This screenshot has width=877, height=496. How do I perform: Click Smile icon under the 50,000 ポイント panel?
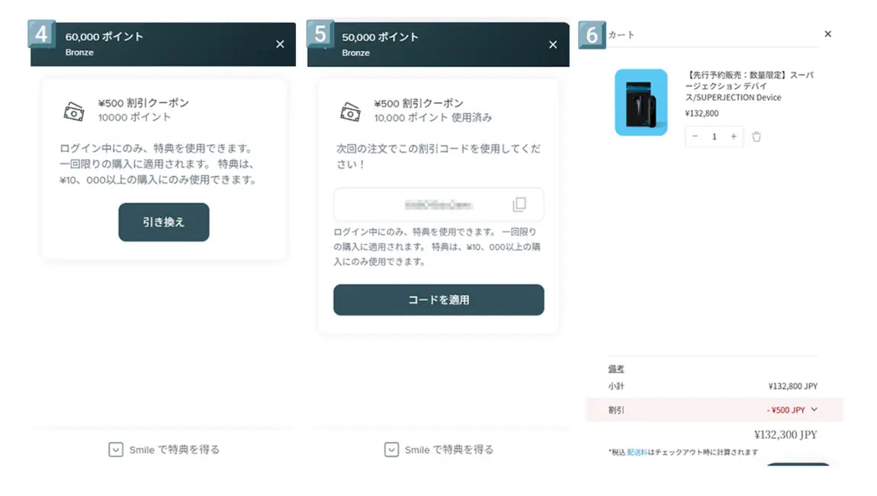point(391,450)
